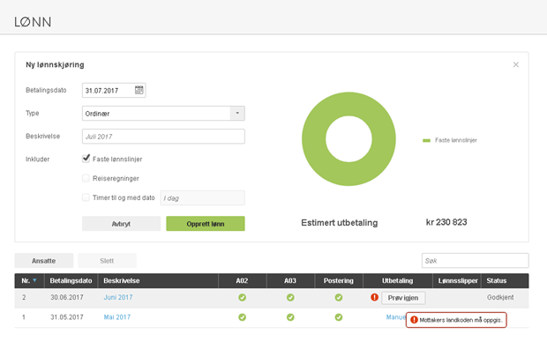
Task: Click the Godkjent status text
Action: 500,297
